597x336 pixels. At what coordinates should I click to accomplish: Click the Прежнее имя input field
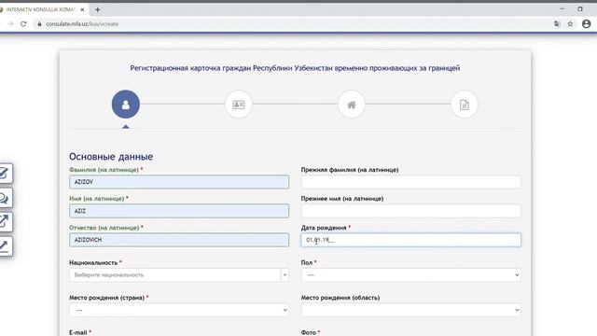click(x=410, y=211)
